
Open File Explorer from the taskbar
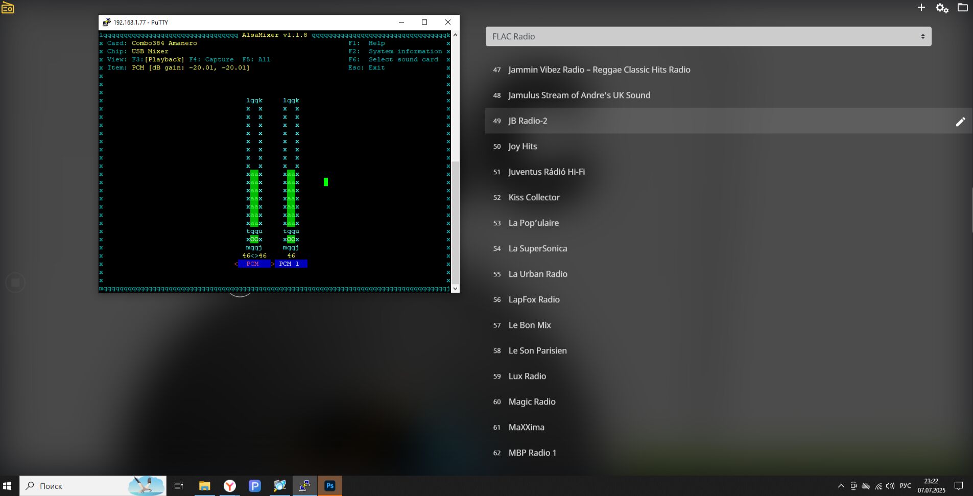point(204,486)
